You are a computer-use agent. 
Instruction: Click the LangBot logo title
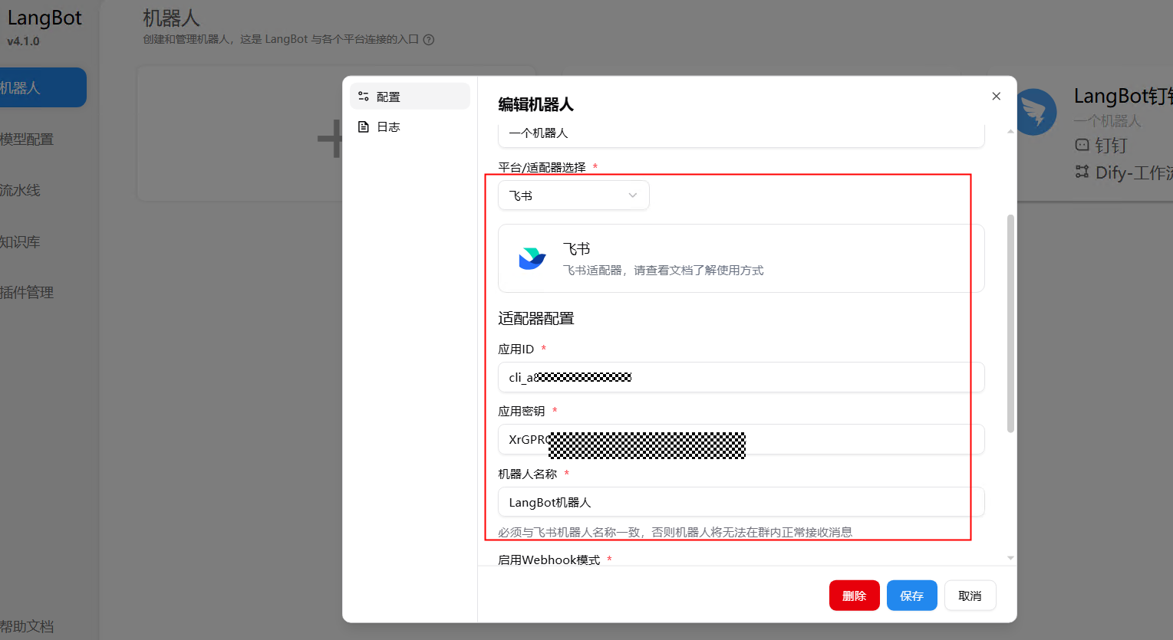coord(44,18)
